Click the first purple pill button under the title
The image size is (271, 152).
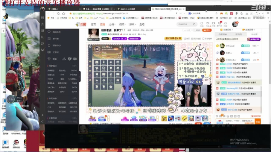click(x=120, y=39)
